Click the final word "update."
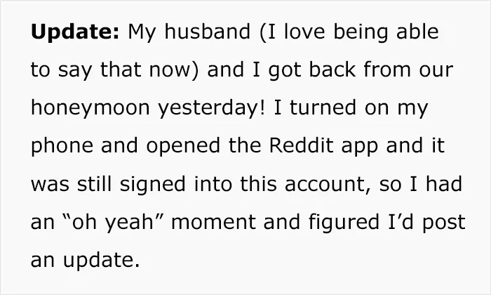491x295 pixels. coord(101,261)
